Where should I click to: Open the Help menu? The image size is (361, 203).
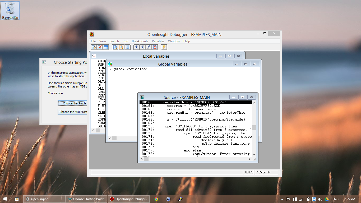point(187,41)
